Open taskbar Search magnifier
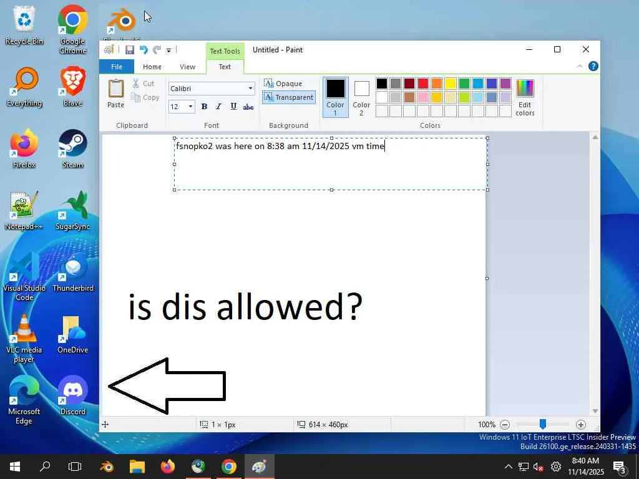The width and height of the screenshot is (639, 479). pos(45,467)
